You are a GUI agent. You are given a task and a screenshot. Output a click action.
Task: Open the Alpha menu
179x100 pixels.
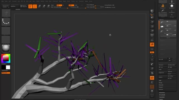3,1
